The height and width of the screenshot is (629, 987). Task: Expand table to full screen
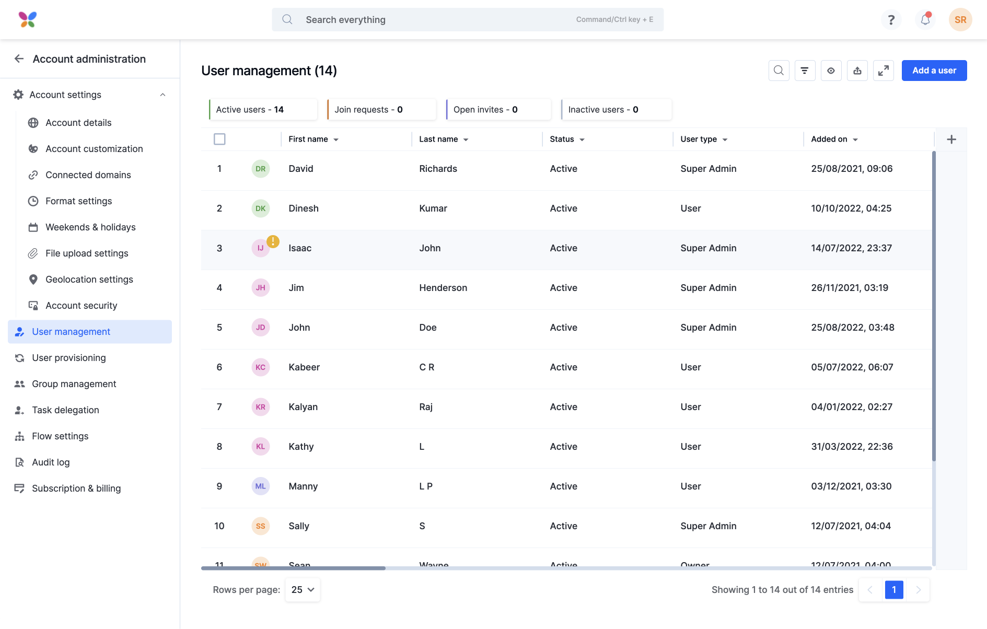884,71
